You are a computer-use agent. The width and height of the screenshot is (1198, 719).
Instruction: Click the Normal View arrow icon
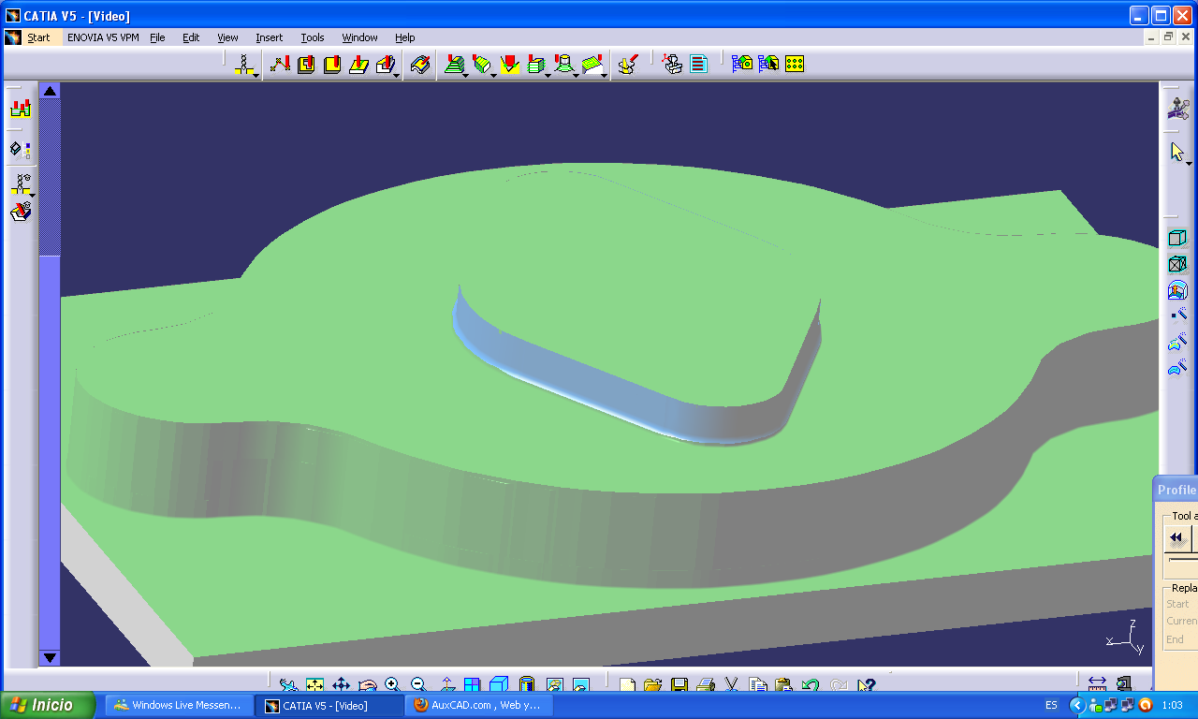pos(447,685)
